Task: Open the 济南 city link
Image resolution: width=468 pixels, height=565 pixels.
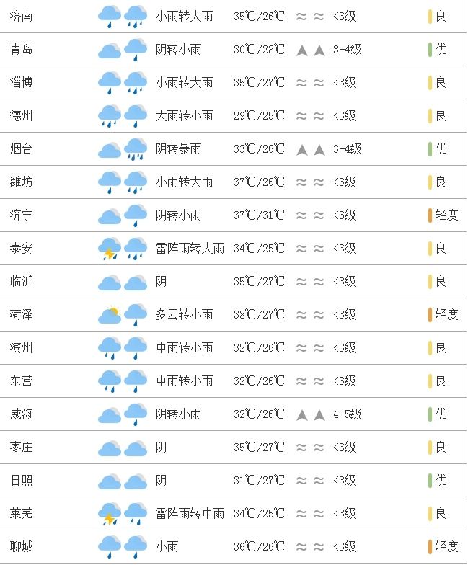Action: pyautogui.click(x=22, y=16)
